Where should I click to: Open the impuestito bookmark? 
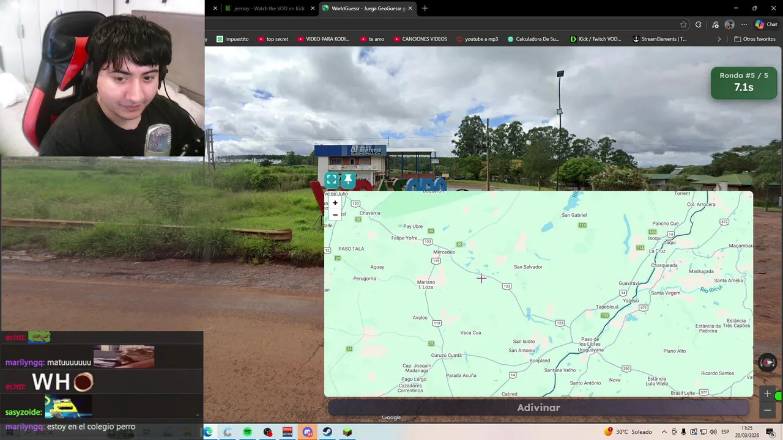point(232,39)
